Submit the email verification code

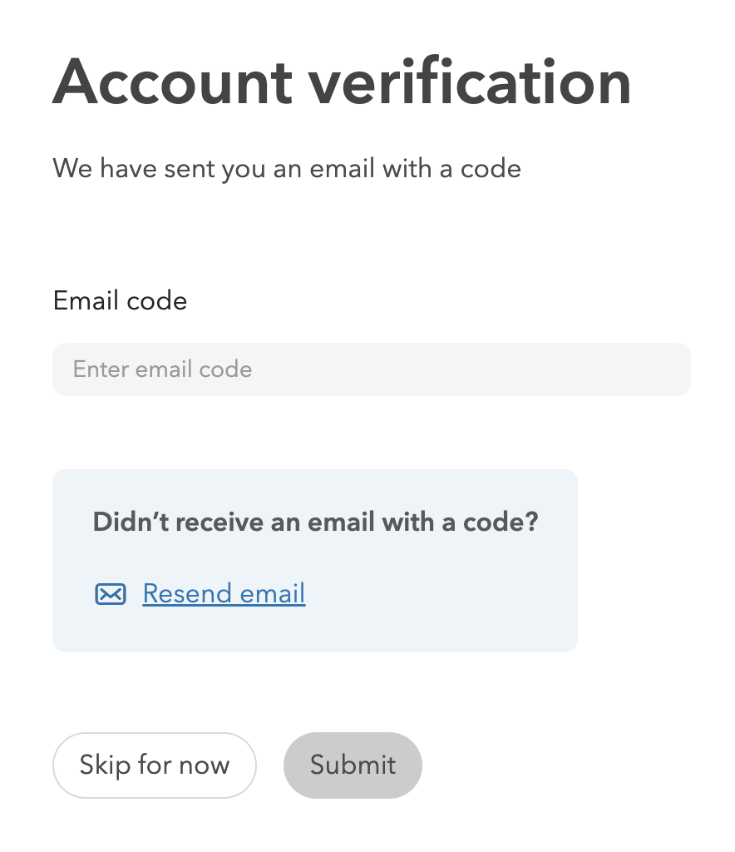click(x=353, y=765)
